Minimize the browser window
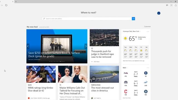Viewport: 178px width, 100px height. pos(171,2)
